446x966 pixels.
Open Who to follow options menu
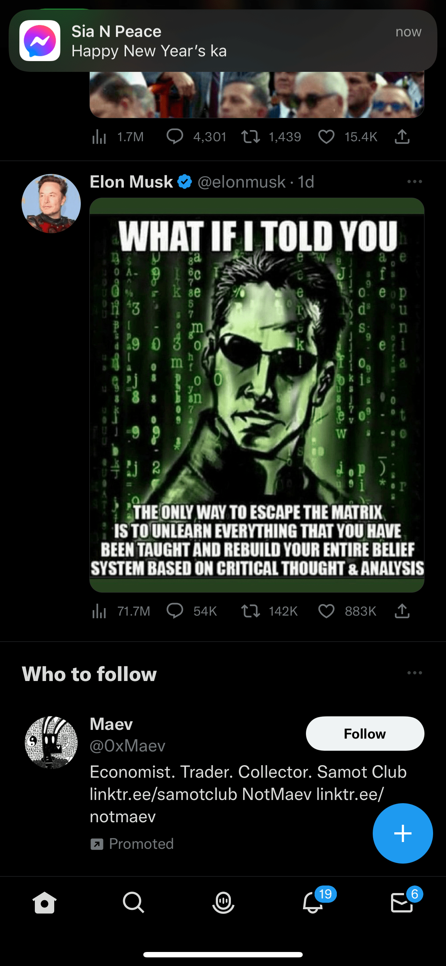point(414,673)
